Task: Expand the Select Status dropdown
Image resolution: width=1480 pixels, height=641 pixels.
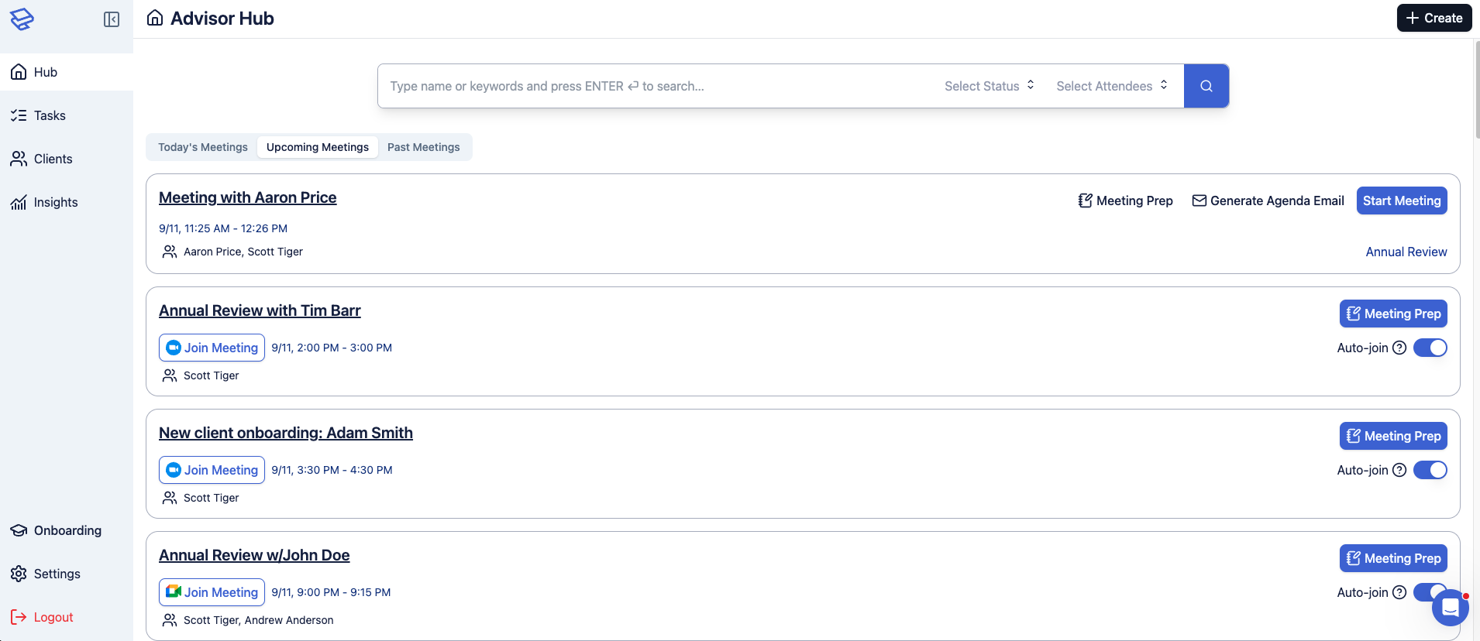Action: (989, 86)
